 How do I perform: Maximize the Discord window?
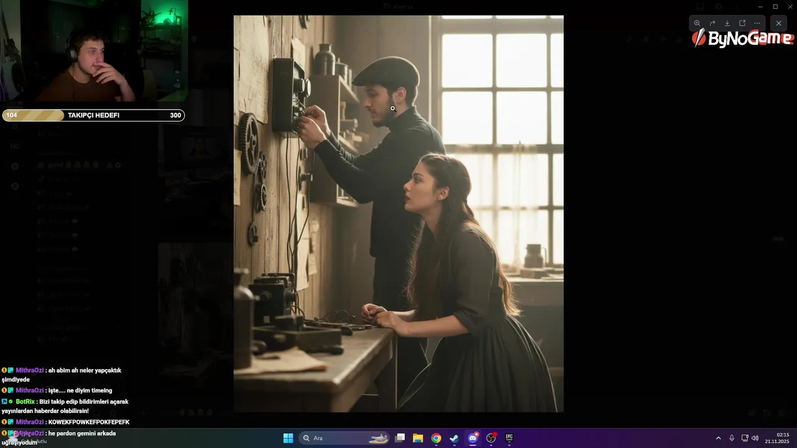[x=775, y=6]
